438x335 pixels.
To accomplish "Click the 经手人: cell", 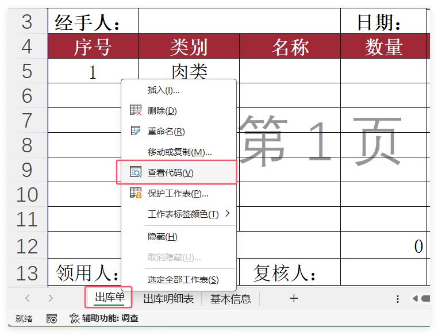I will coord(93,21).
